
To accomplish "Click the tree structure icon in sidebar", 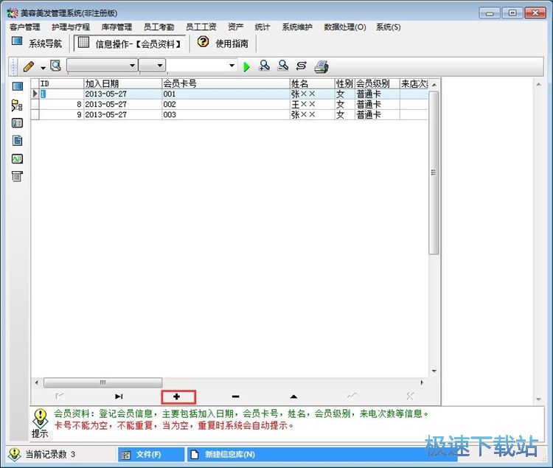I will pyautogui.click(x=17, y=105).
